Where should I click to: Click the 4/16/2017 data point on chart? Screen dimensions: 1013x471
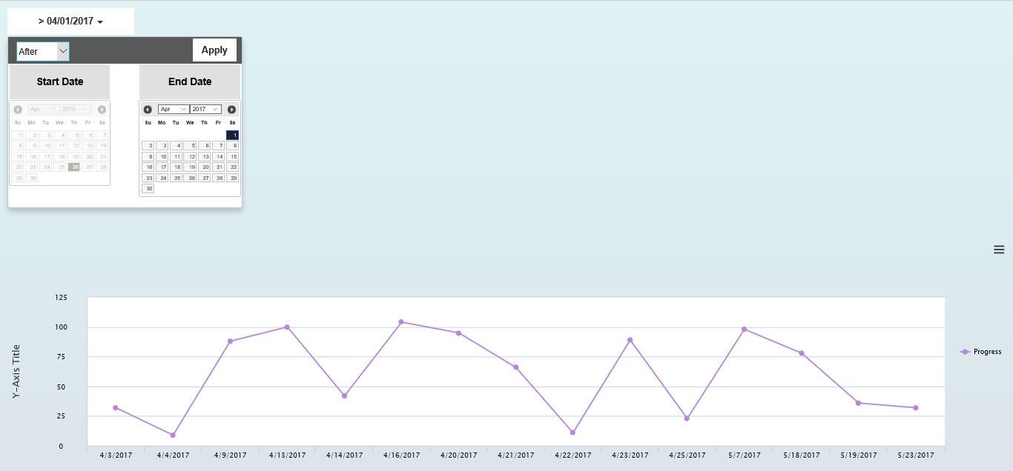(401, 322)
